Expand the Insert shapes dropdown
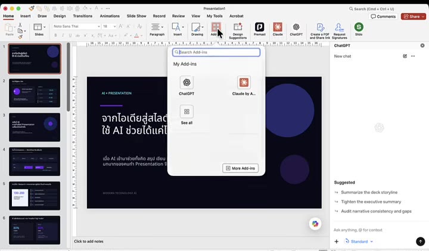The image size is (429, 251). tap(183, 27)
